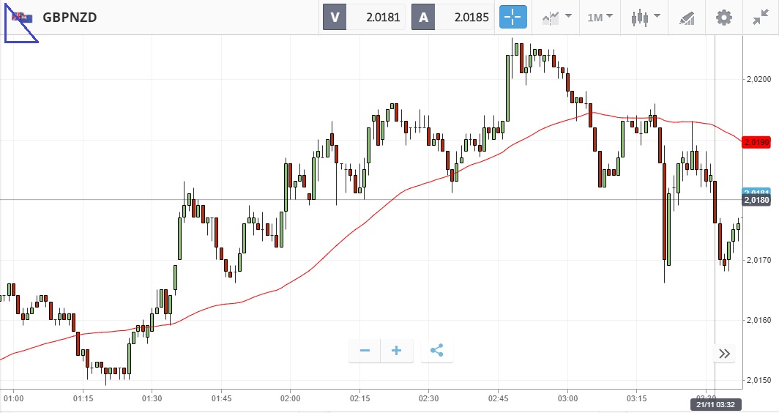Click the sell price 2.0181
The height and width of the screenshot is (413, 779).
(376, 17)
